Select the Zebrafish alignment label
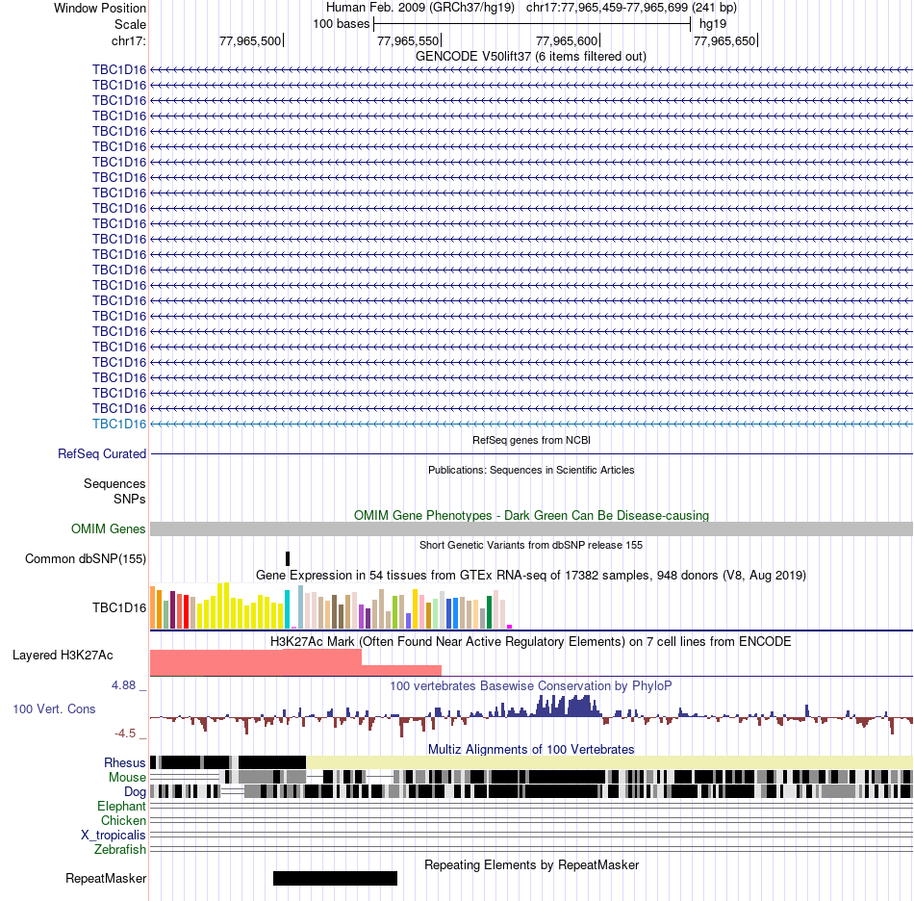Image resolution: width=914 pixels, height=901 pixels. pyautogui.click(x=120, y=849)
